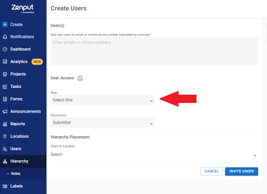The height and width of the screenshot is (194, 267).
Task: Open the Permission Submitter dropdown
Action: coord(102,122)
